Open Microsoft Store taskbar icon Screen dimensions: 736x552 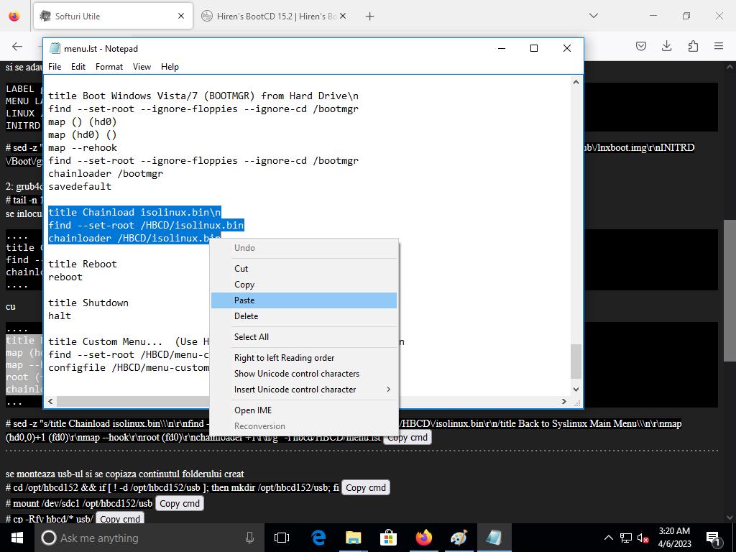(388, 538)
